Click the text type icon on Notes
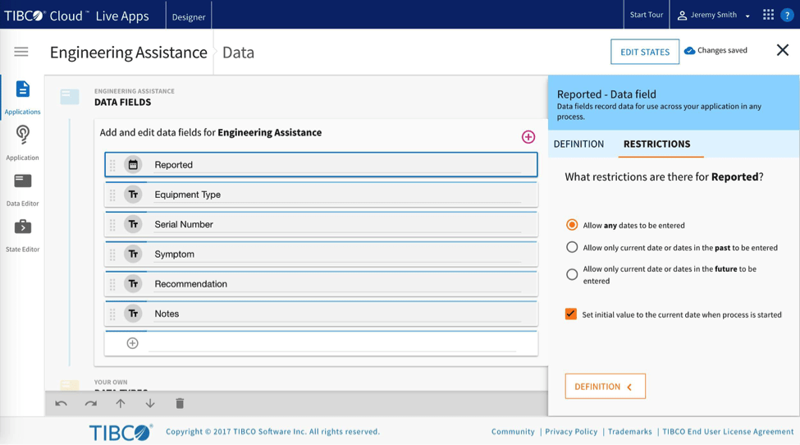Viewport: 800px width, 445px height. pyautogui.click(x=133, y=314)
